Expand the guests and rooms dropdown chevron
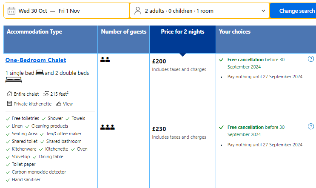Screen dimensions: 316x188 click(263, 11)
